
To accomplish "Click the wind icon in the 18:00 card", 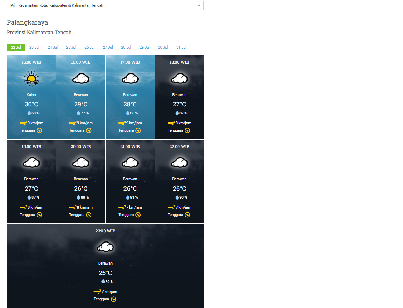I will click(171, 123).
